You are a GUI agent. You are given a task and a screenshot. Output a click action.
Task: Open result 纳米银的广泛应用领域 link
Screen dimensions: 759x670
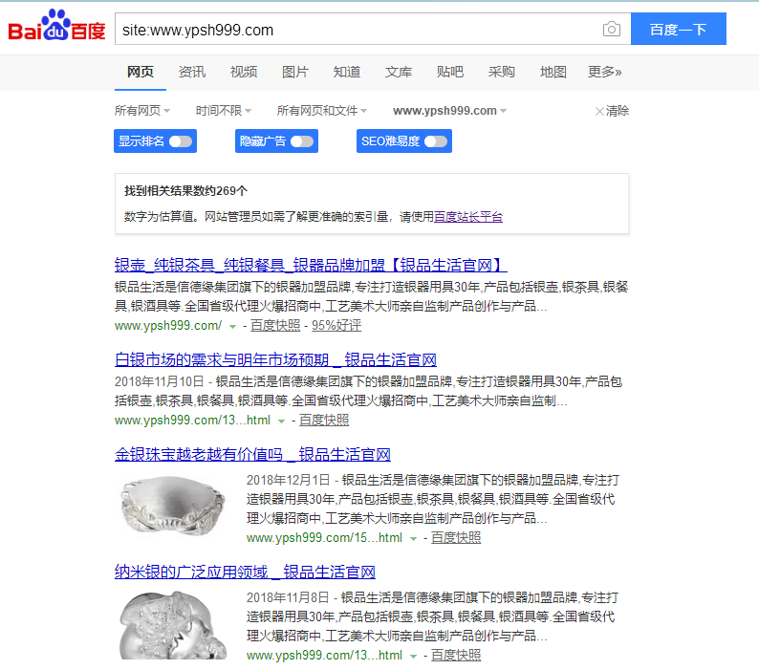(245, 572)
